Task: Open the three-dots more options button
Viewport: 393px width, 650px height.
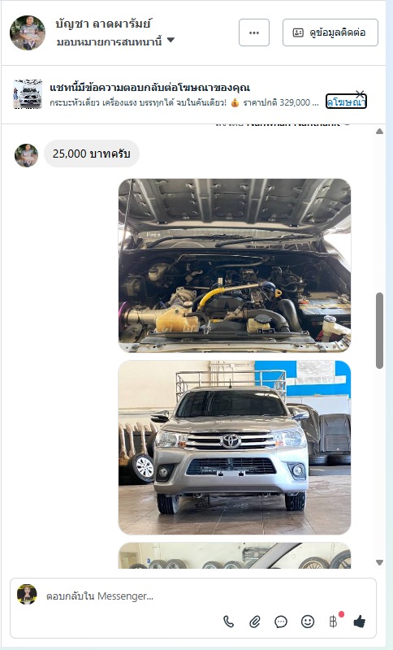Action: 254,32
